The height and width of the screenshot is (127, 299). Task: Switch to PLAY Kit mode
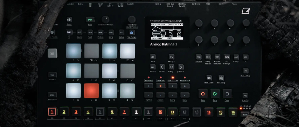[x=69, y=32]
